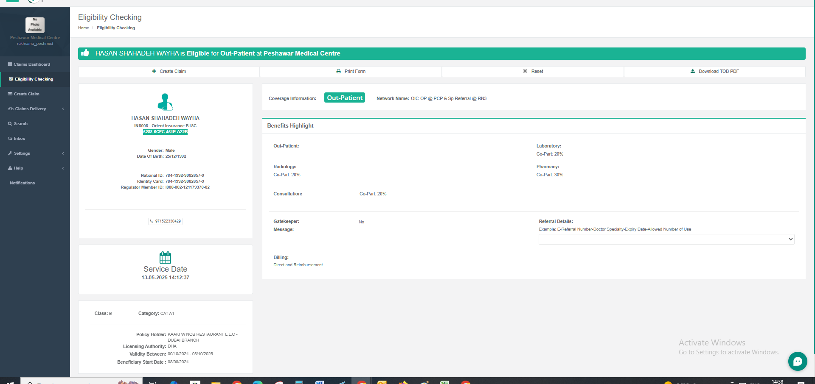Image resolution: width=815 pixels, height=384 pixels.
Task: Click the chat support bubble icon
Action: [797, 361]
